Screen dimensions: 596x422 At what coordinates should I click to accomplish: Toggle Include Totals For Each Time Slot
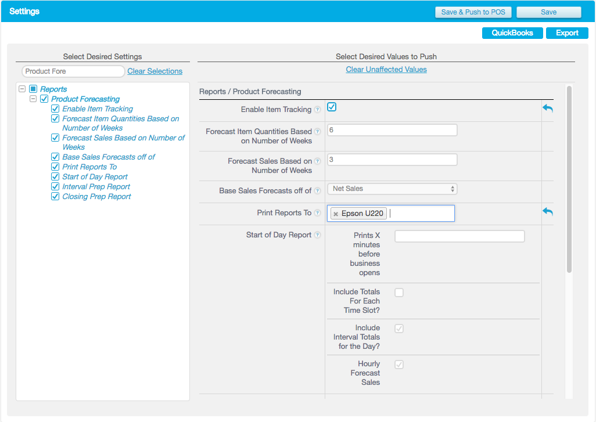coord(399,292)
